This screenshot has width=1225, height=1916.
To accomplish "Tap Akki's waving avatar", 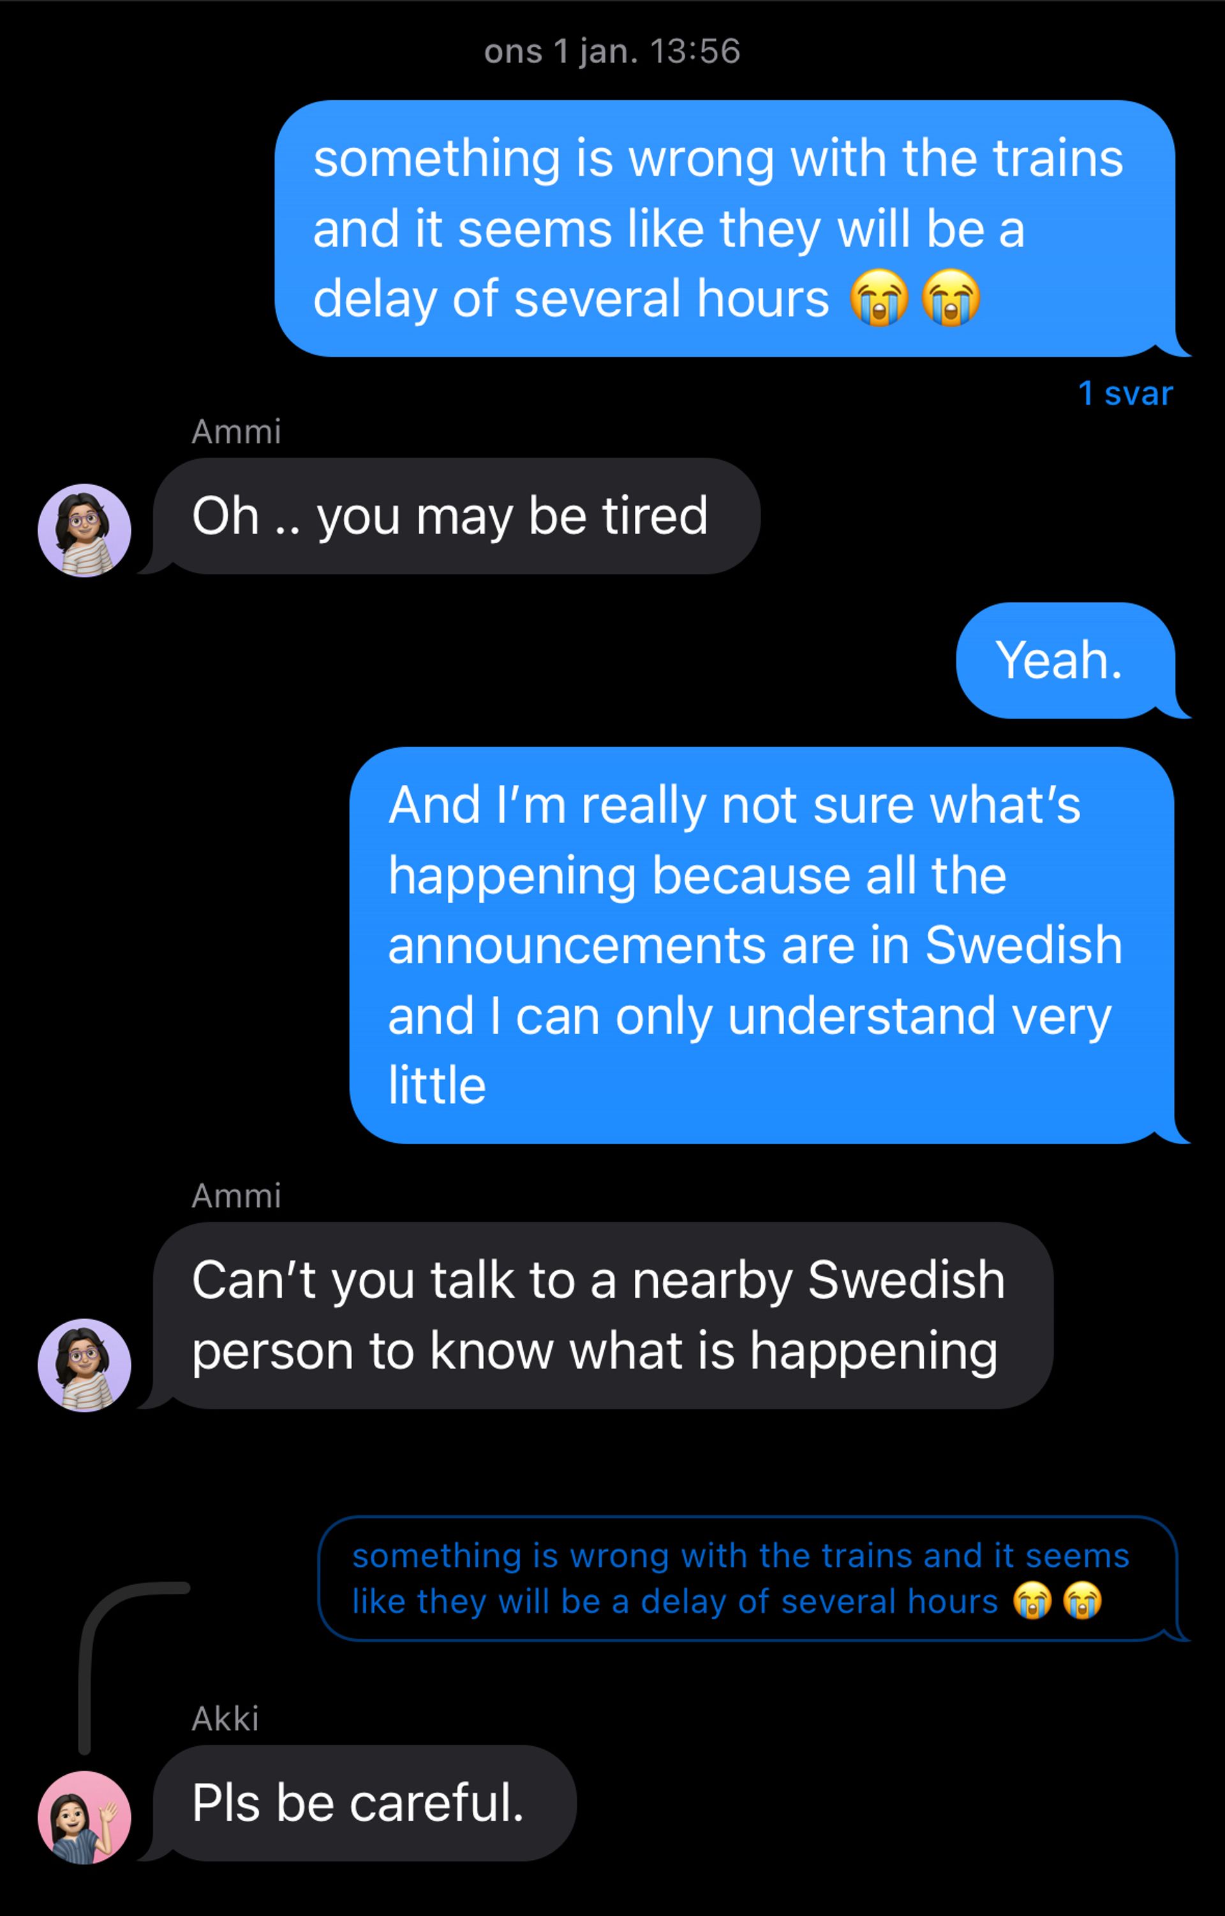I will point(84,1817).
